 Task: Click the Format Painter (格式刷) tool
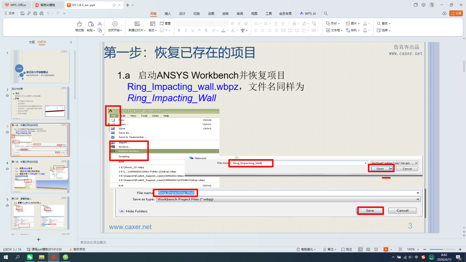(79, 26)
